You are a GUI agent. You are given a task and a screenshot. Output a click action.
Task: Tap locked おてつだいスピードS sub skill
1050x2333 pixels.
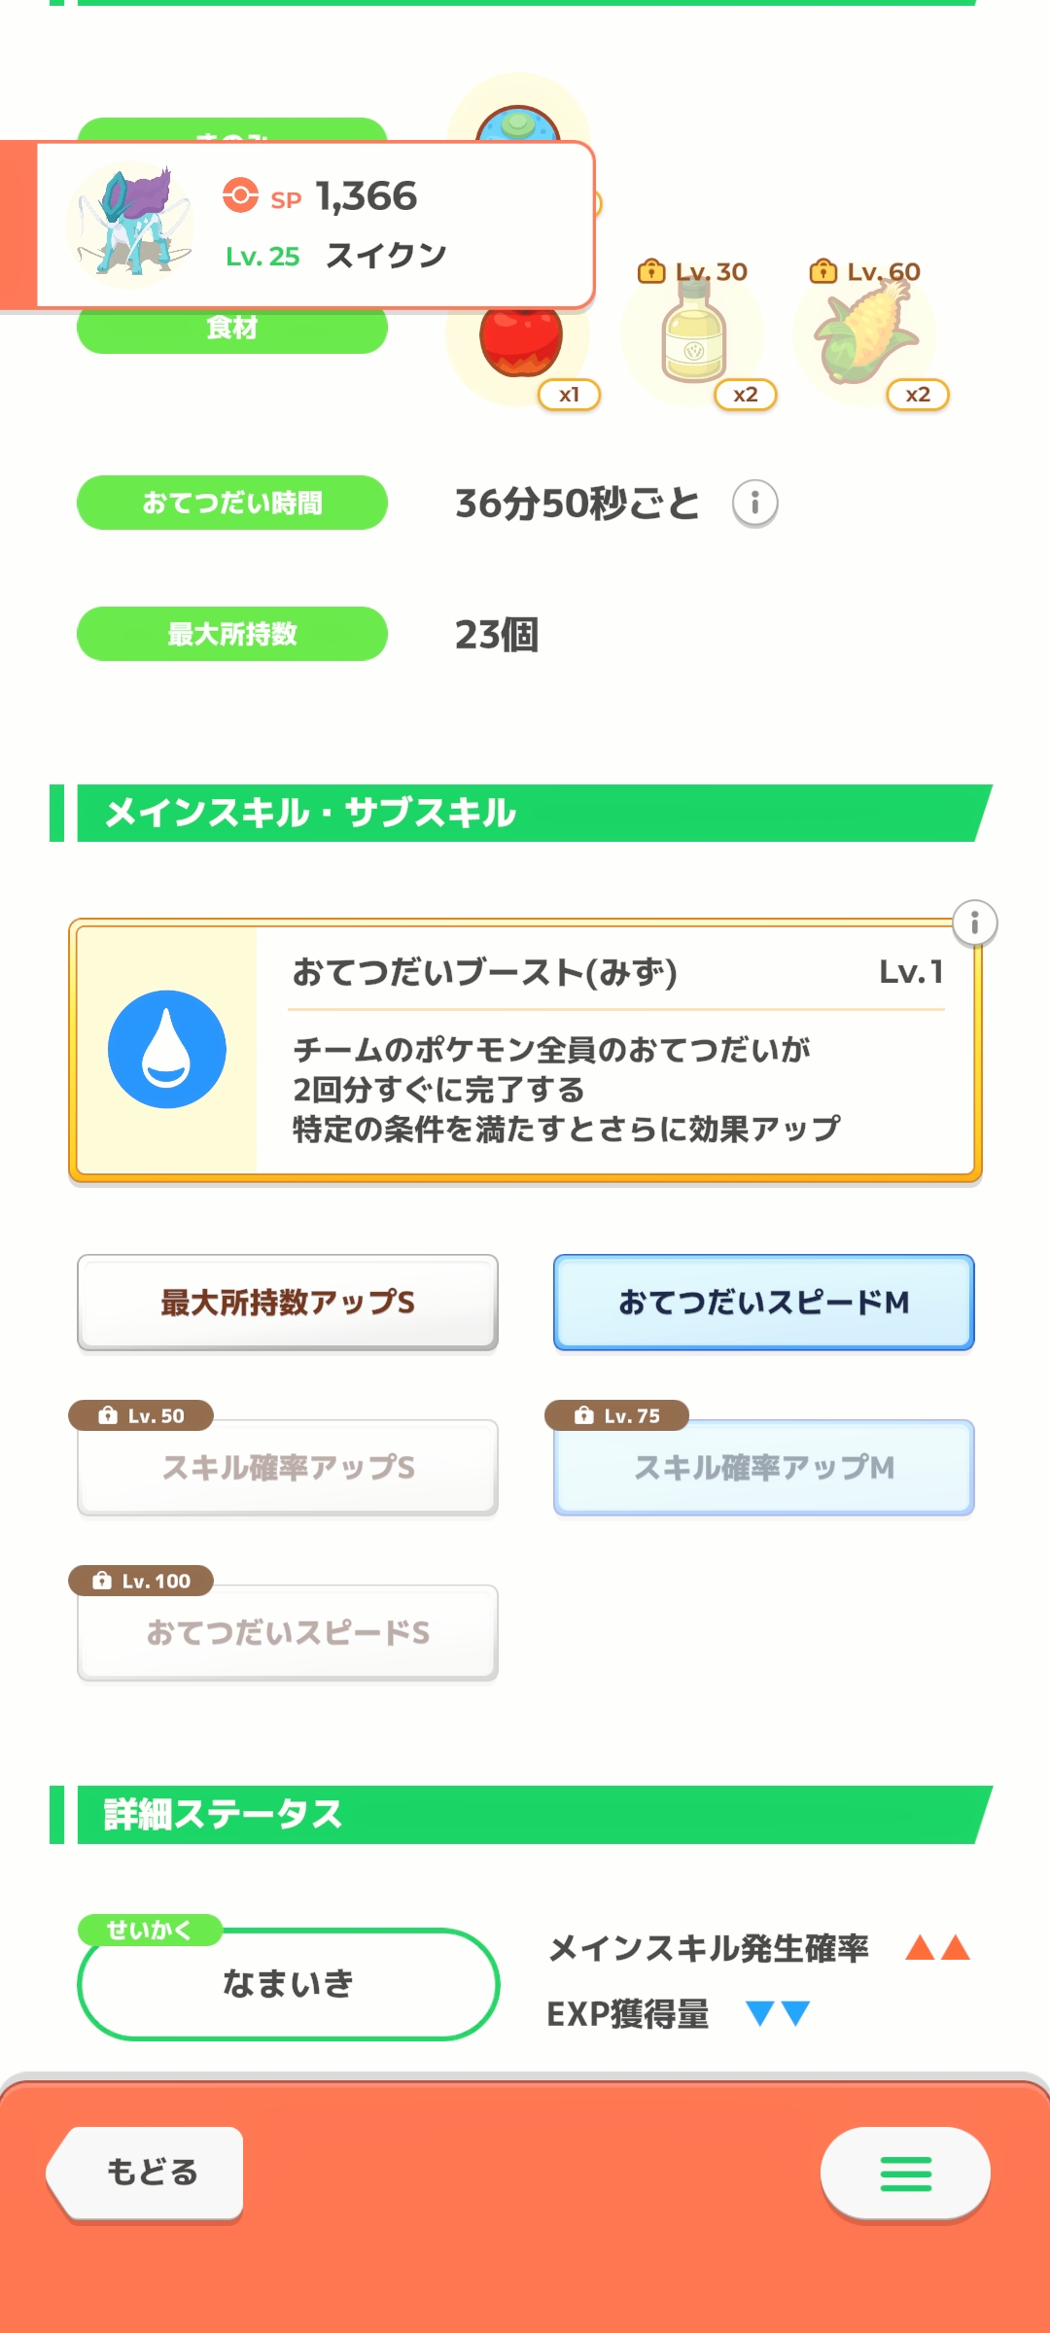pos(288,1633)
